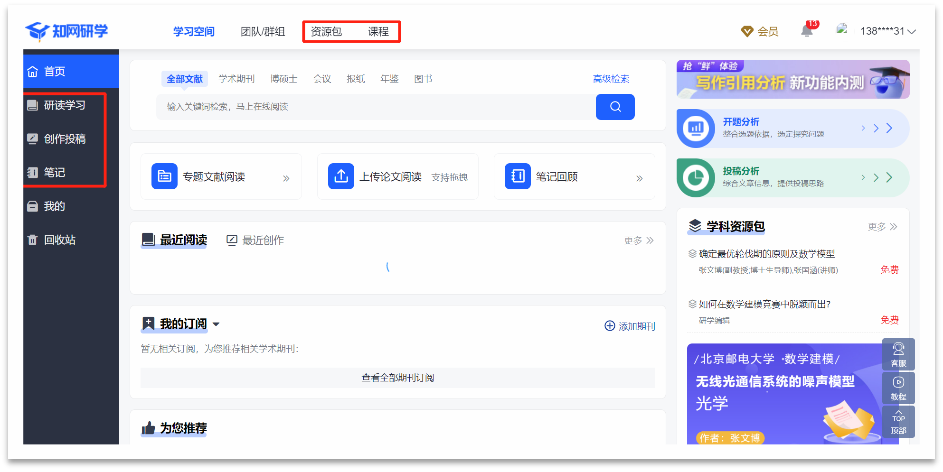Click the 会员 diamond membership icon
This screenshot has width=943, height=472.
point(747,32)
